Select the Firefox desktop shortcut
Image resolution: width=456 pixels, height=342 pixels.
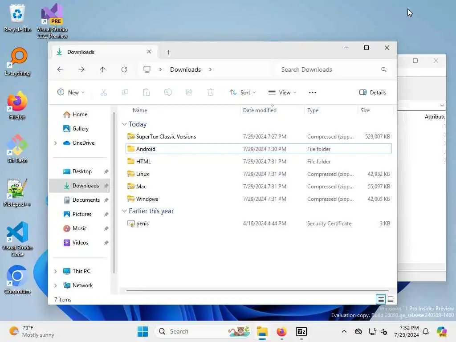(17, 105)
